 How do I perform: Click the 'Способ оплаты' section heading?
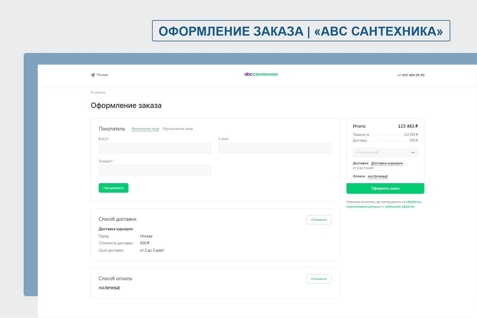(x=115, y=279)
